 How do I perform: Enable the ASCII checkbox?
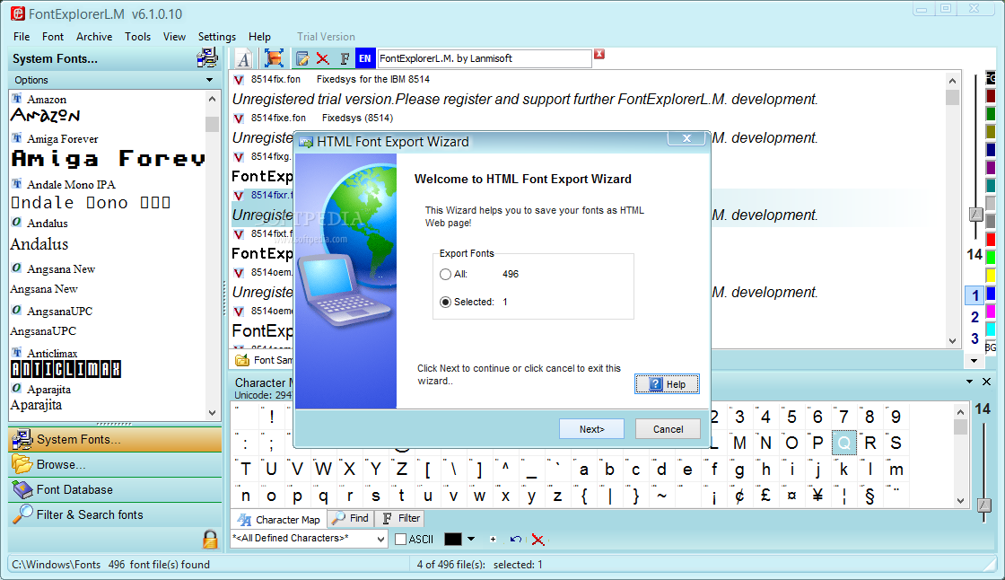400,540
